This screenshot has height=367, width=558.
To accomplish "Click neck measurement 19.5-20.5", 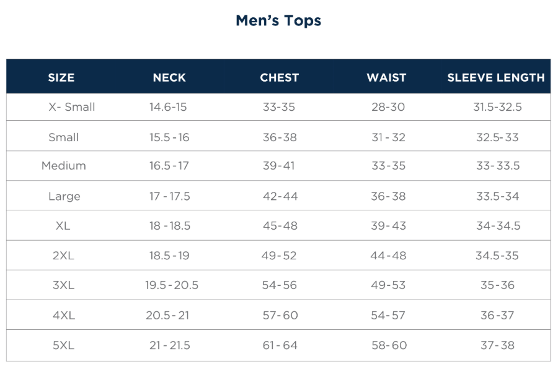I will [x=172, y=285].
